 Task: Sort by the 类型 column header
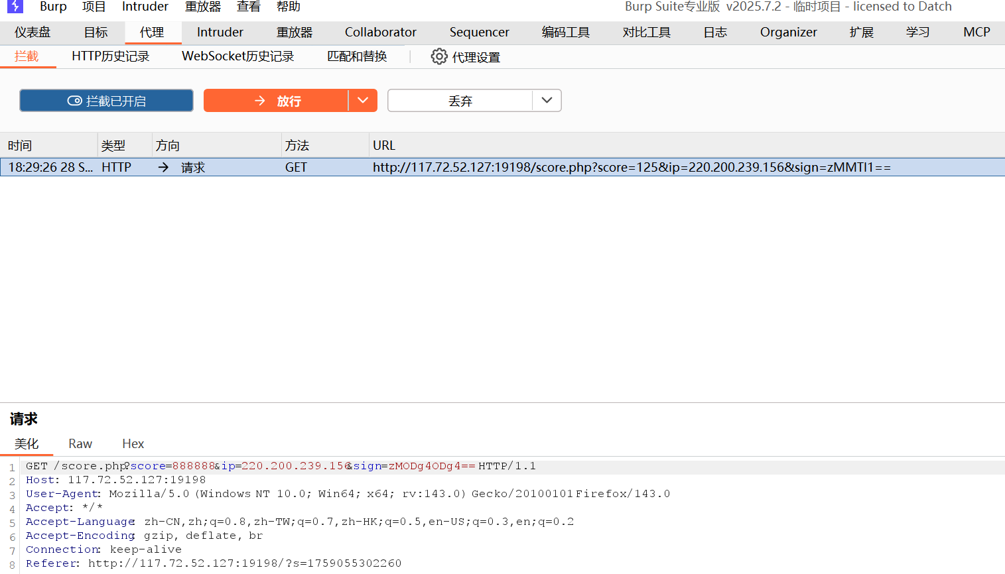pos(125,145)
